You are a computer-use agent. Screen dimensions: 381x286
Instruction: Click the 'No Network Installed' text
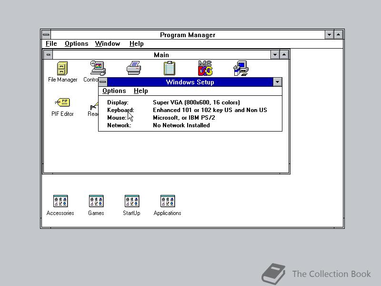[181, 125]
